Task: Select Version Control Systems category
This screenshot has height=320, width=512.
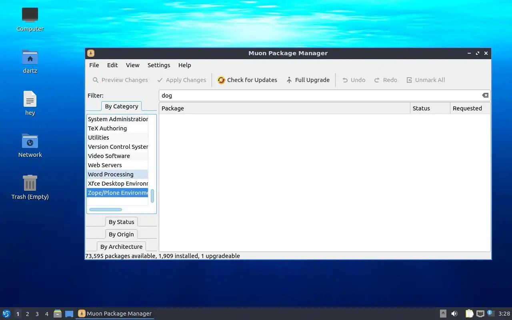Action: pyautogui.click(x=118, y=147)
